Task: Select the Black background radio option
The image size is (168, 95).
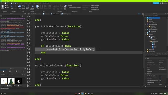Action: point(13,86)
